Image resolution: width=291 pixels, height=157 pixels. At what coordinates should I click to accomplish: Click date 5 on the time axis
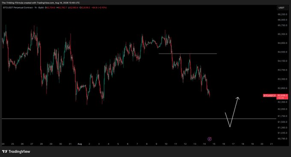pyautogui.click(x=118, y=144)
